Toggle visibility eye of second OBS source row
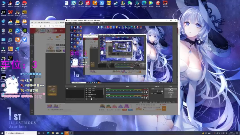 tap(86, 91)
